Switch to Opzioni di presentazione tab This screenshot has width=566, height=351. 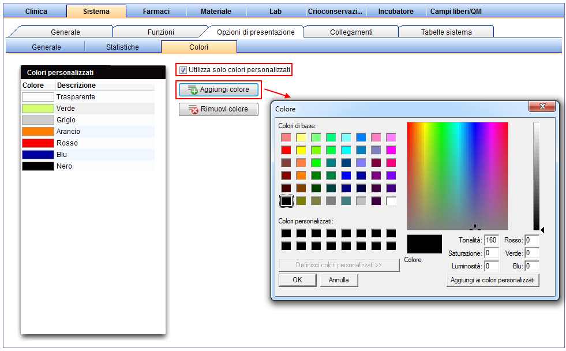tap(256, 32)
